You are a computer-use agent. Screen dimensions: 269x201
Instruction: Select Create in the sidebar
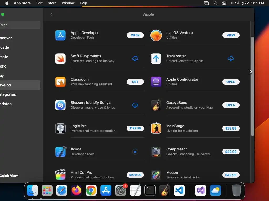[20, 57]
